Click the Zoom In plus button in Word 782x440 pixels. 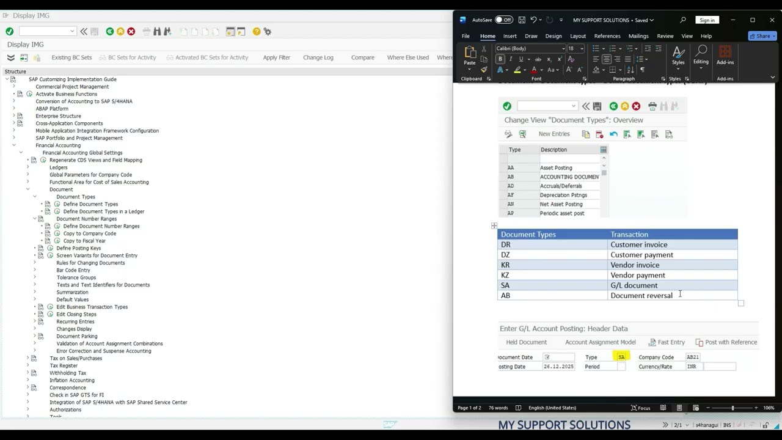point(756,408)
